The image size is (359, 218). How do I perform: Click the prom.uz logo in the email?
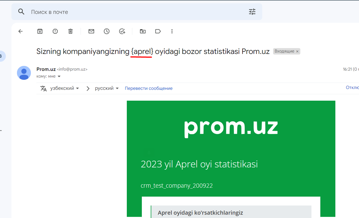[231, 128]
